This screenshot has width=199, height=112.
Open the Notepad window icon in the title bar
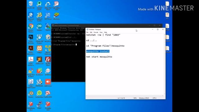(x=87, y=29)
